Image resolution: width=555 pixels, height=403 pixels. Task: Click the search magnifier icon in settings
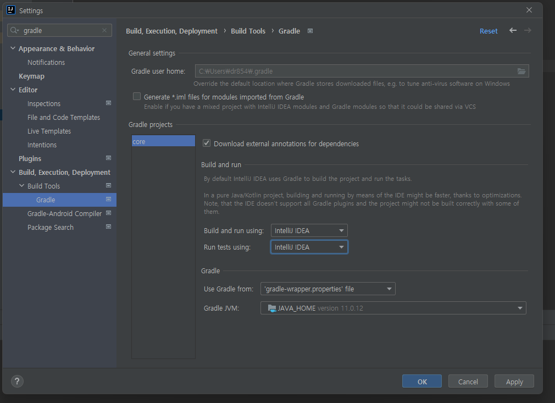pyautogui.click(x=13, y=30)
